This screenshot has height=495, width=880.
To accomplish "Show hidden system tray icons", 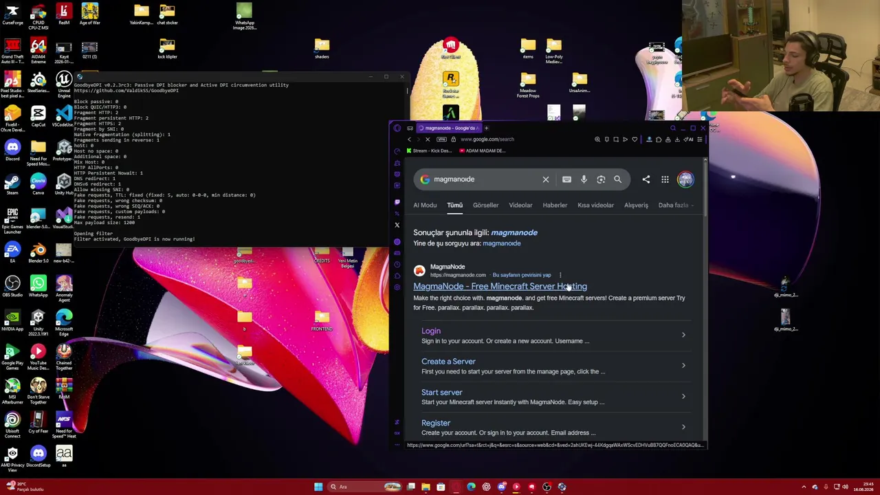I will click(x=804, y=487).
